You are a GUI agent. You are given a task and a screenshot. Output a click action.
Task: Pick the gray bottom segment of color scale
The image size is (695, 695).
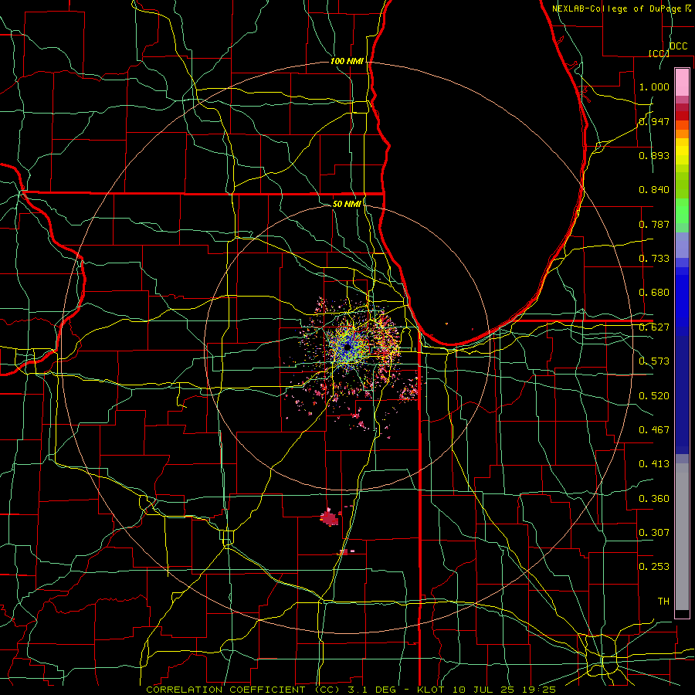(x=682, y=537)
